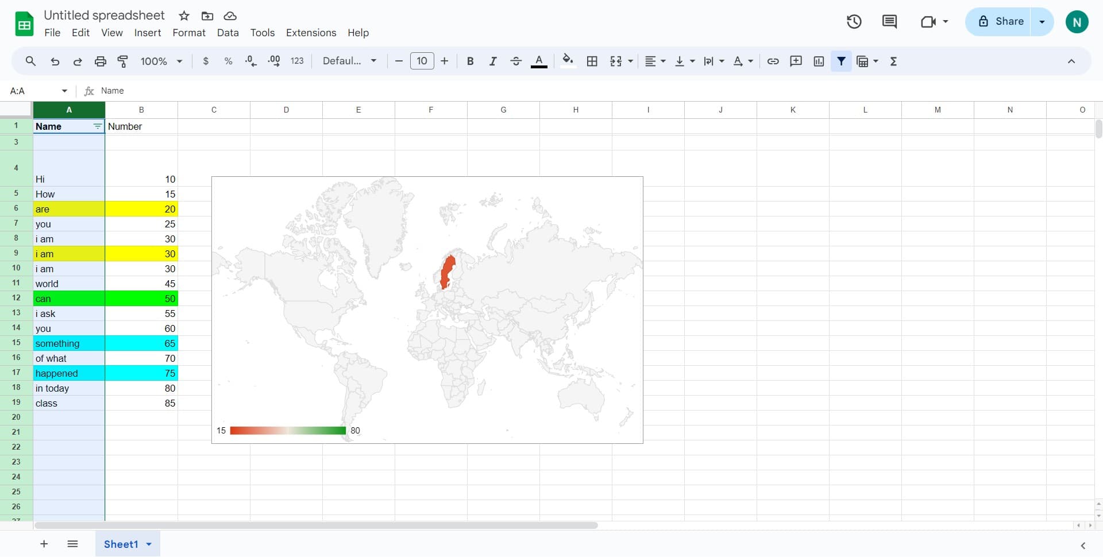Screen dimensions: 1103x557
Task: Open the Format menu
Action: (x=188, y=33)
